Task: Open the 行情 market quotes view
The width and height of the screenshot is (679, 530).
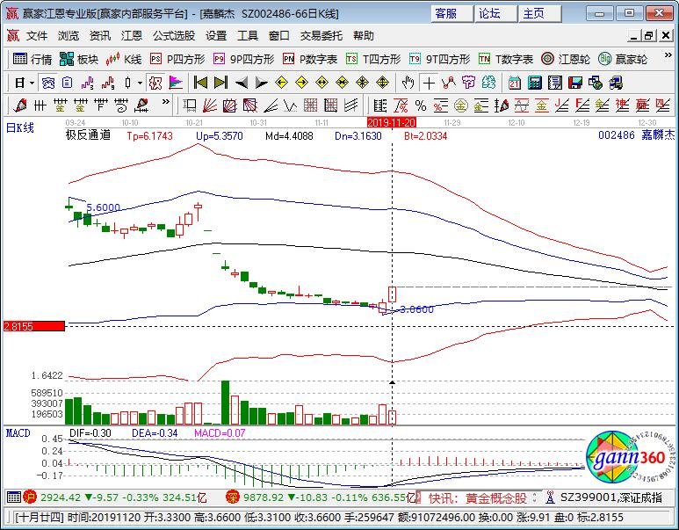Action: point(32,59)
